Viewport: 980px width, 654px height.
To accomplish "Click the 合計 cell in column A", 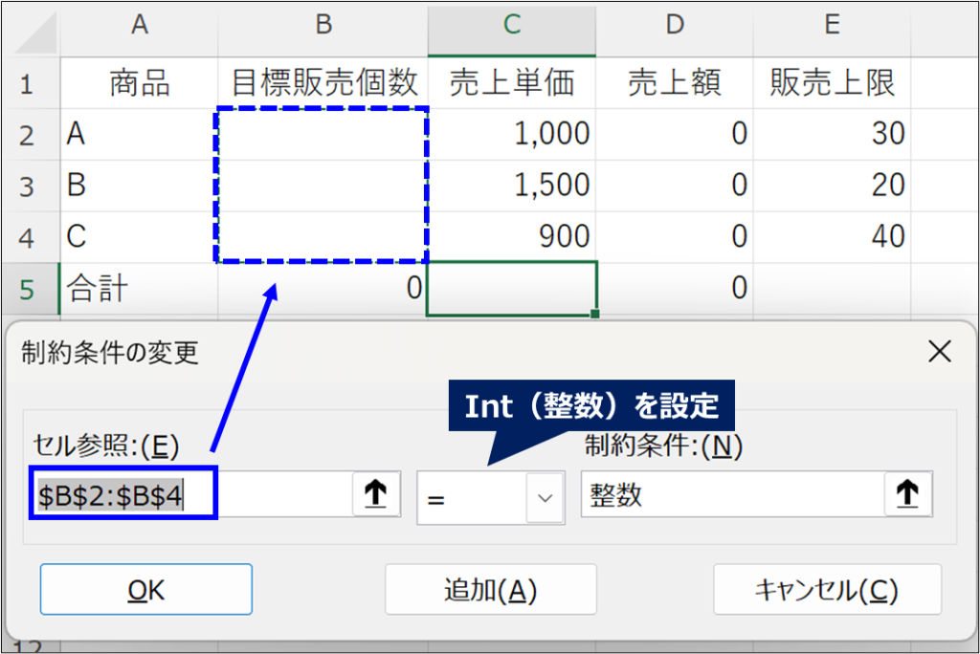I will pos(140,288).
